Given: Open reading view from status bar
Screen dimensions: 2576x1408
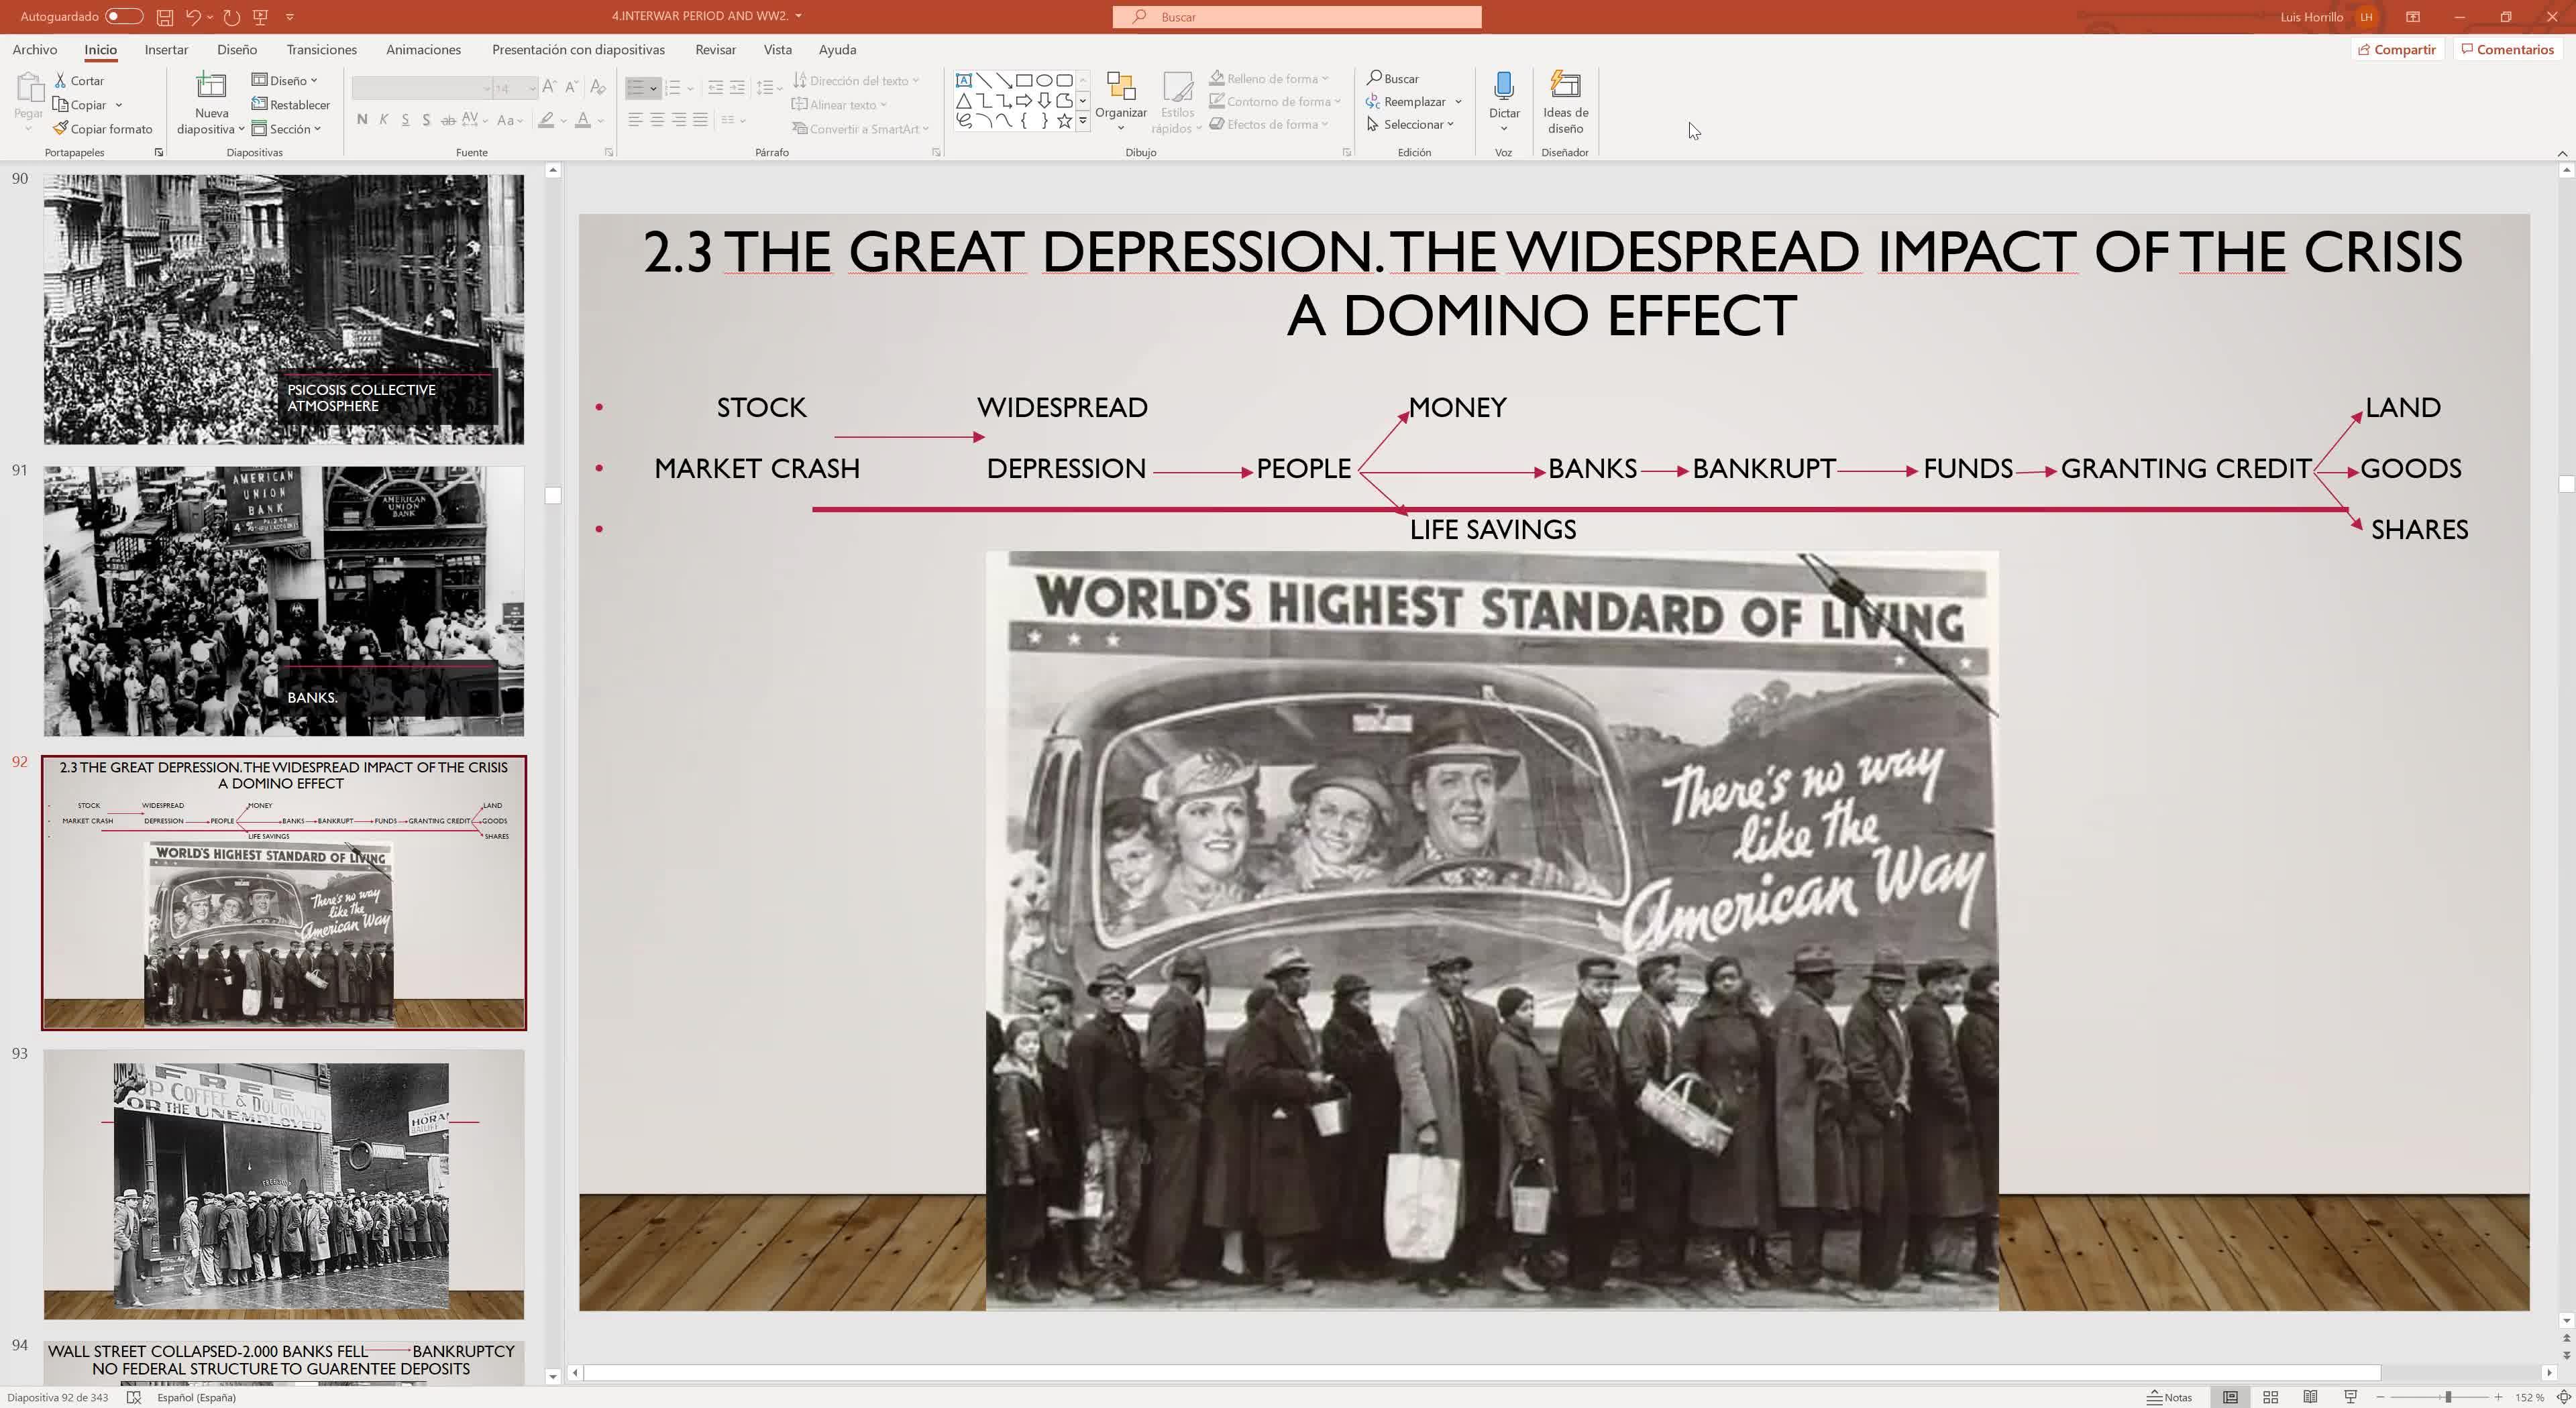Looking at the screenshot, I should 2311,1397.
